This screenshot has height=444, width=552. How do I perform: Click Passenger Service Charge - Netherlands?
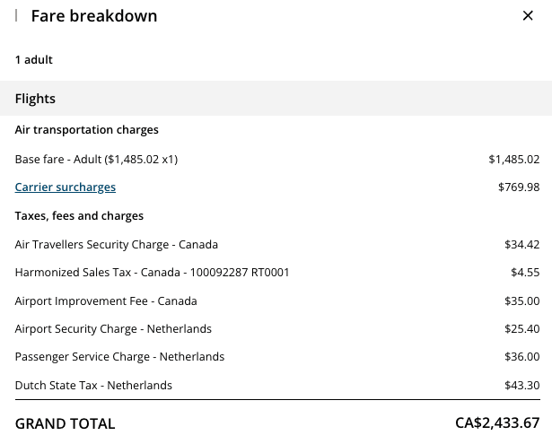pyautogui.click(x=119, y=357)
